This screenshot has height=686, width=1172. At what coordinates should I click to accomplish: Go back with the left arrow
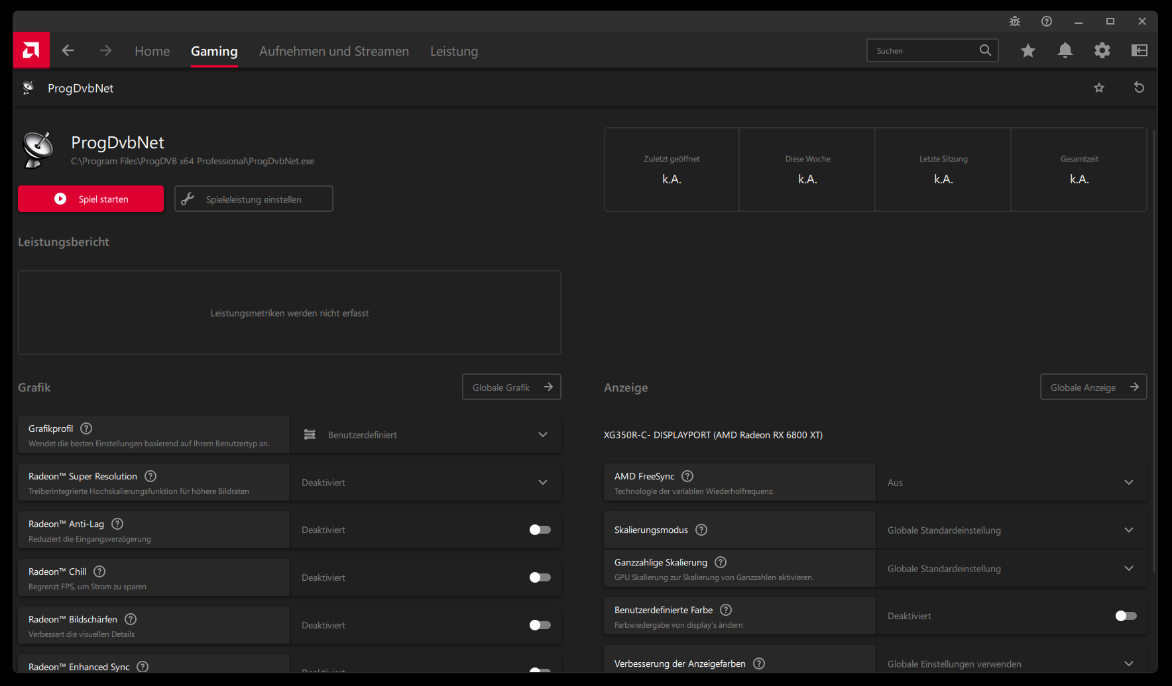click(x=68, y=50)
